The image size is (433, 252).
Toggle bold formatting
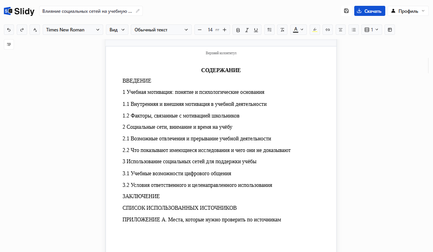238,30
